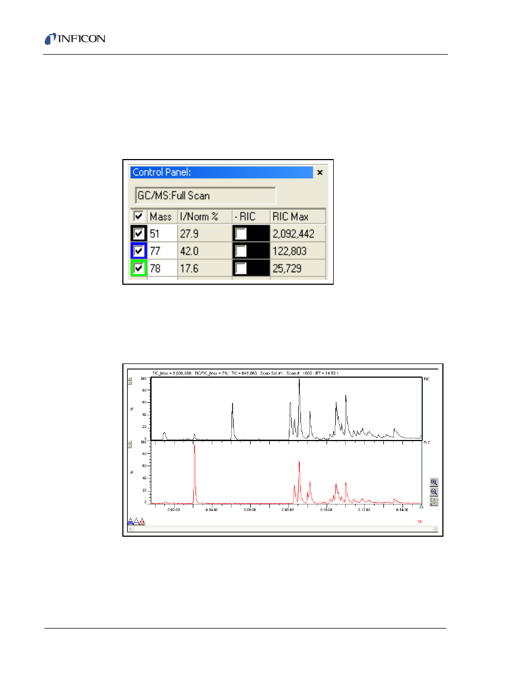This screenshot has width=521, height=675.
Task: Click the GC/MS:Full Scan field
Action: click(205, 196)
